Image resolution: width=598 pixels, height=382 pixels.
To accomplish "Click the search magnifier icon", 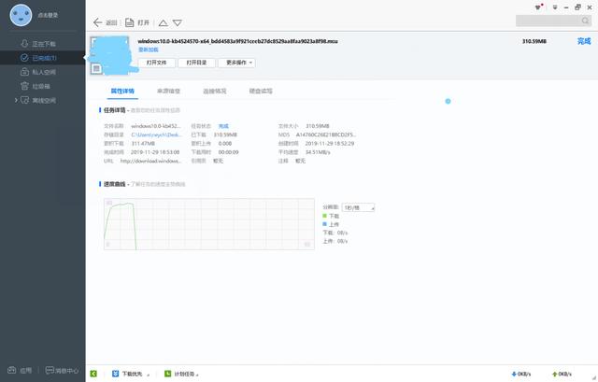I will (x=586, y=21).
